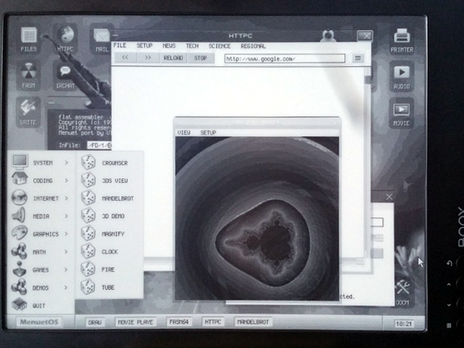
Task: Expand the DEMOS submenu arrow
Action: 66,288
